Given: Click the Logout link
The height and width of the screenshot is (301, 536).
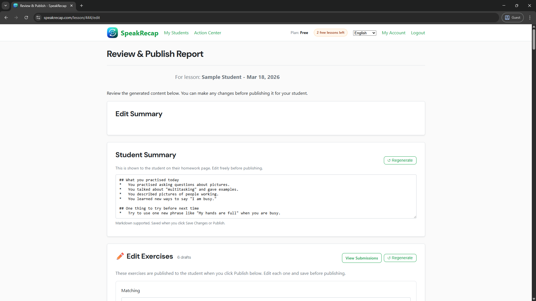Looking at the screenshot, I should [418, 33].
